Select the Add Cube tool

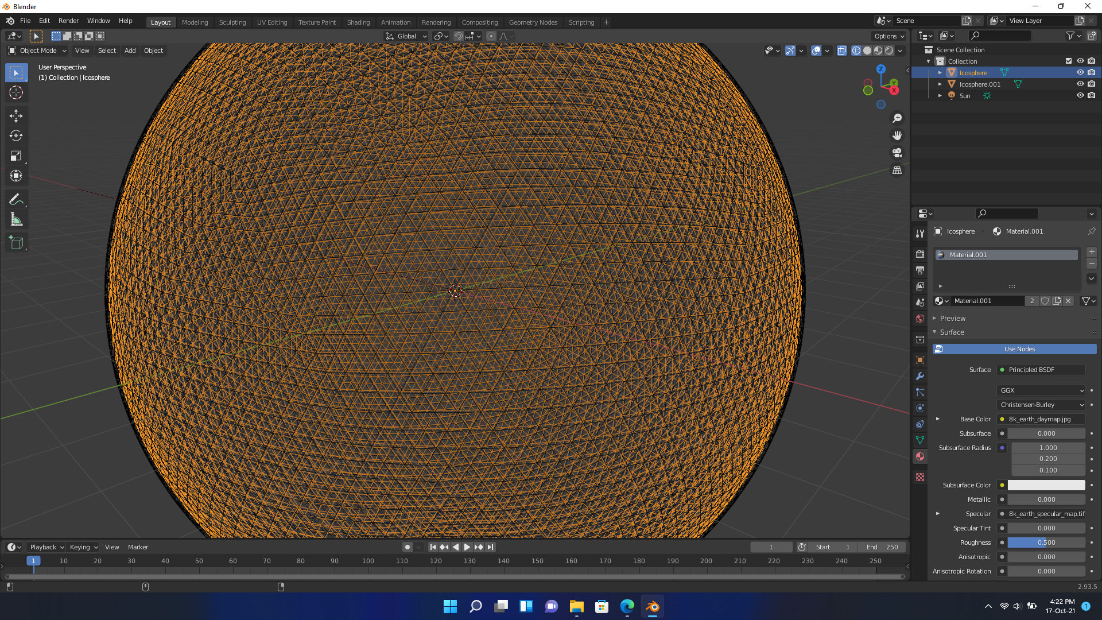[x=16, y=242]
